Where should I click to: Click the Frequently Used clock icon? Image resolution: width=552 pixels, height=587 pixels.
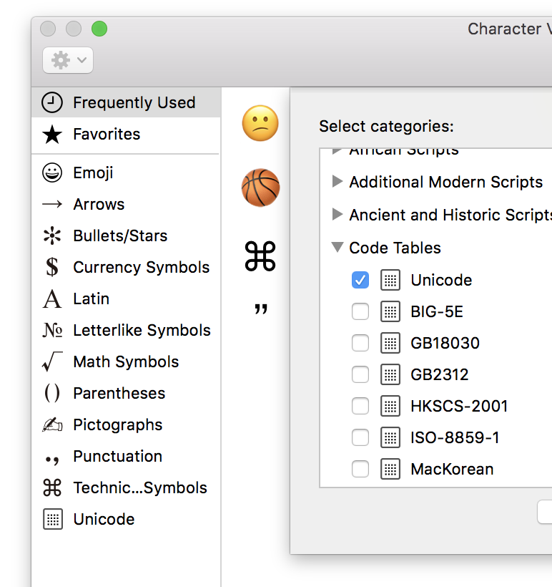coord(52,102)
